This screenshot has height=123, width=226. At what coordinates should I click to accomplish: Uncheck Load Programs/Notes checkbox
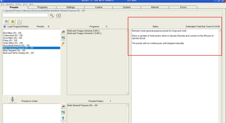(4, 27)
